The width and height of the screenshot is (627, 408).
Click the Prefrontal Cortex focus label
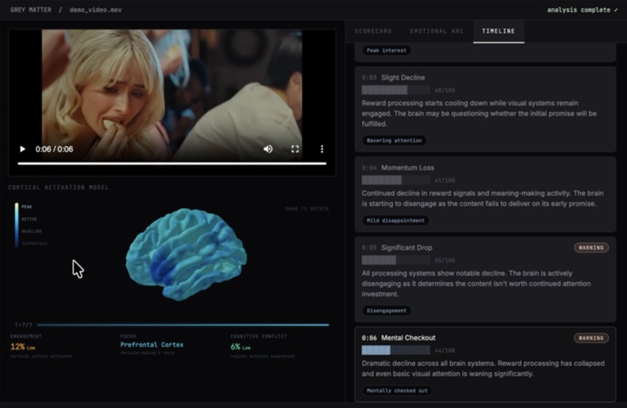pos(152,344)
